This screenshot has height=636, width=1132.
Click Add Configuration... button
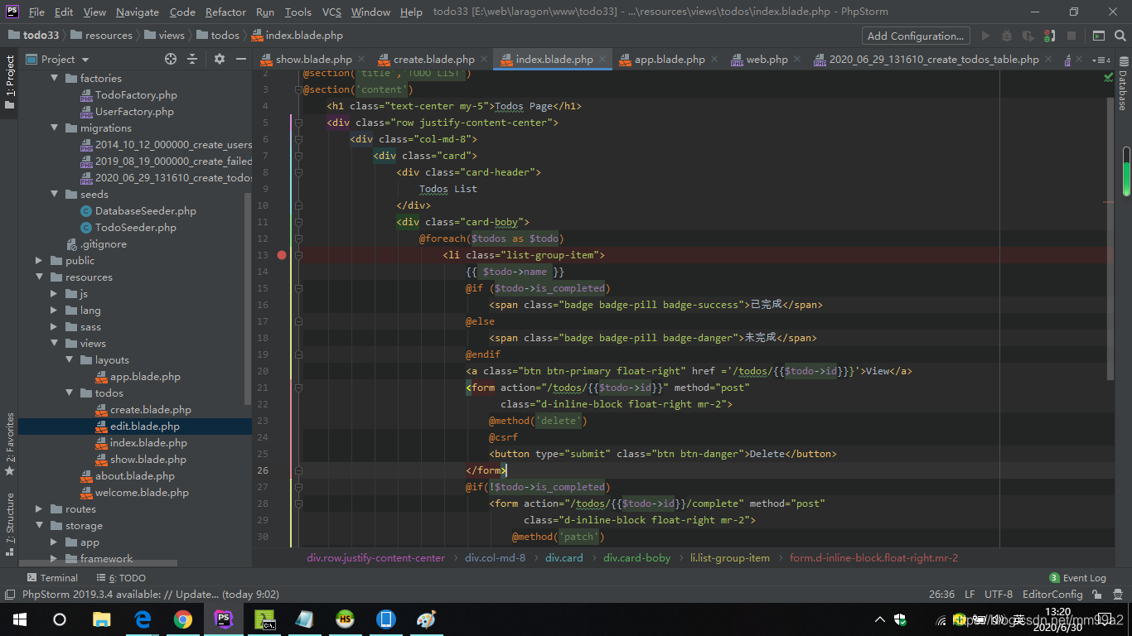click(916, 36)
